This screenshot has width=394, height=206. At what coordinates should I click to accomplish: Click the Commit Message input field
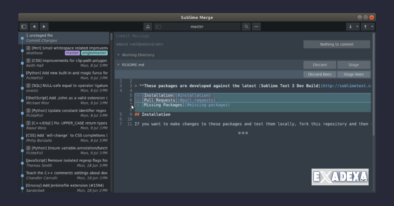click(x=197, y=36)
